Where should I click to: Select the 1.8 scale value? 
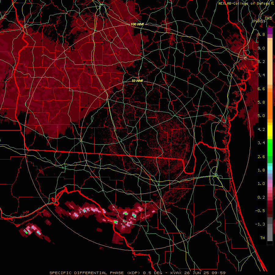coord(261,170)
